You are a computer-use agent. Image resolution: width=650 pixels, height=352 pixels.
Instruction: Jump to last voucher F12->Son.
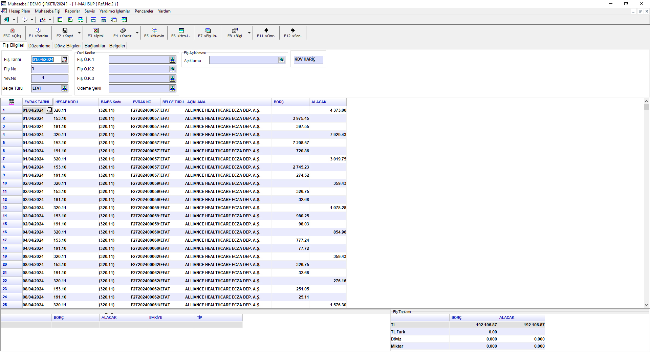[x=293, y=31]
